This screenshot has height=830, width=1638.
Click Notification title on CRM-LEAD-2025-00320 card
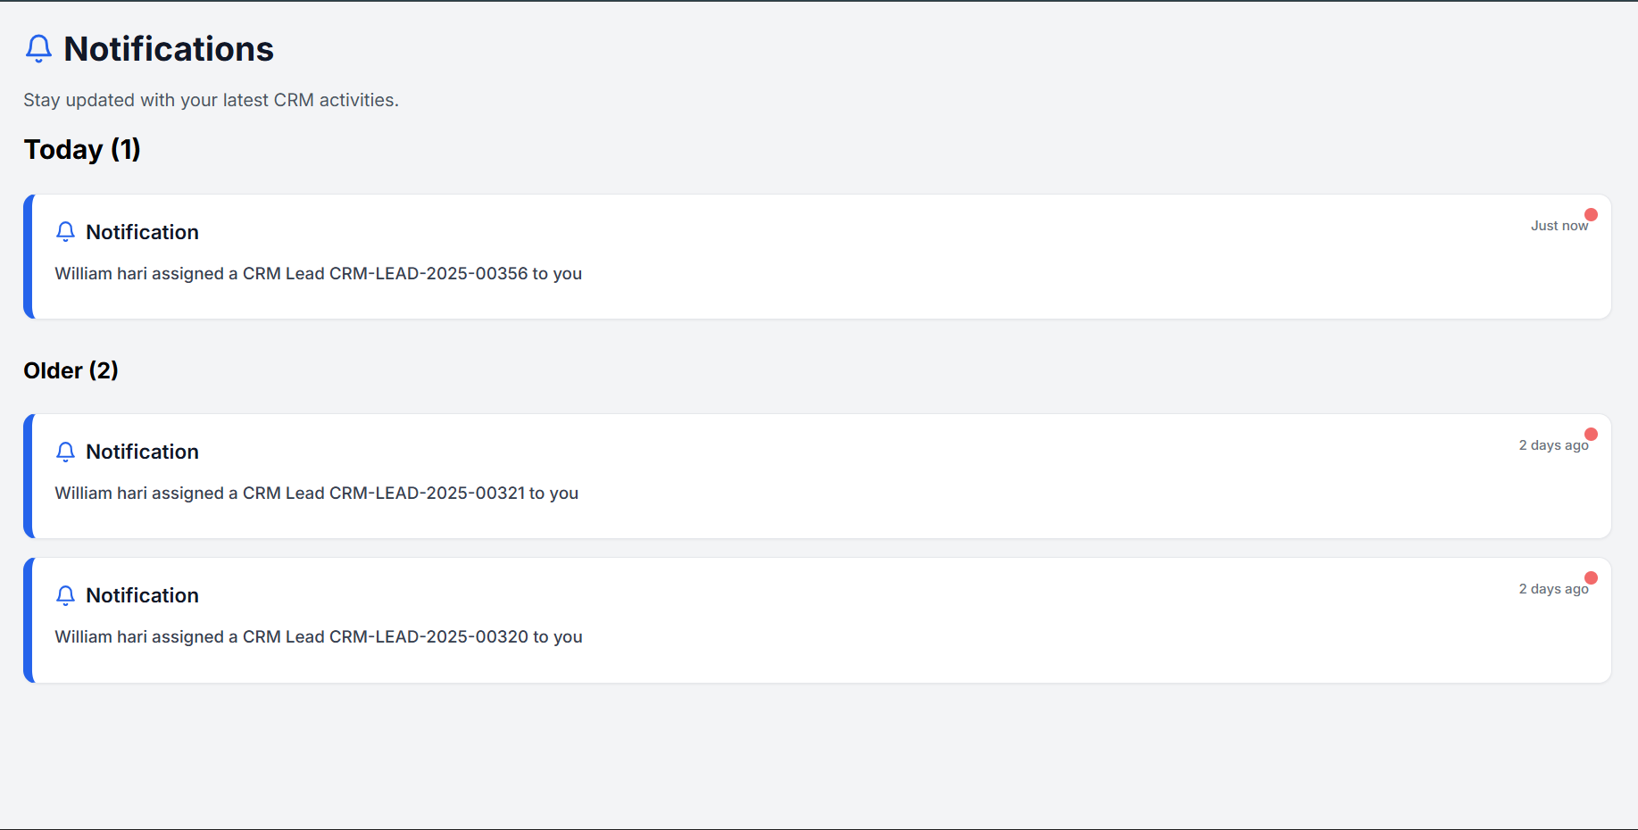[142, 595]
